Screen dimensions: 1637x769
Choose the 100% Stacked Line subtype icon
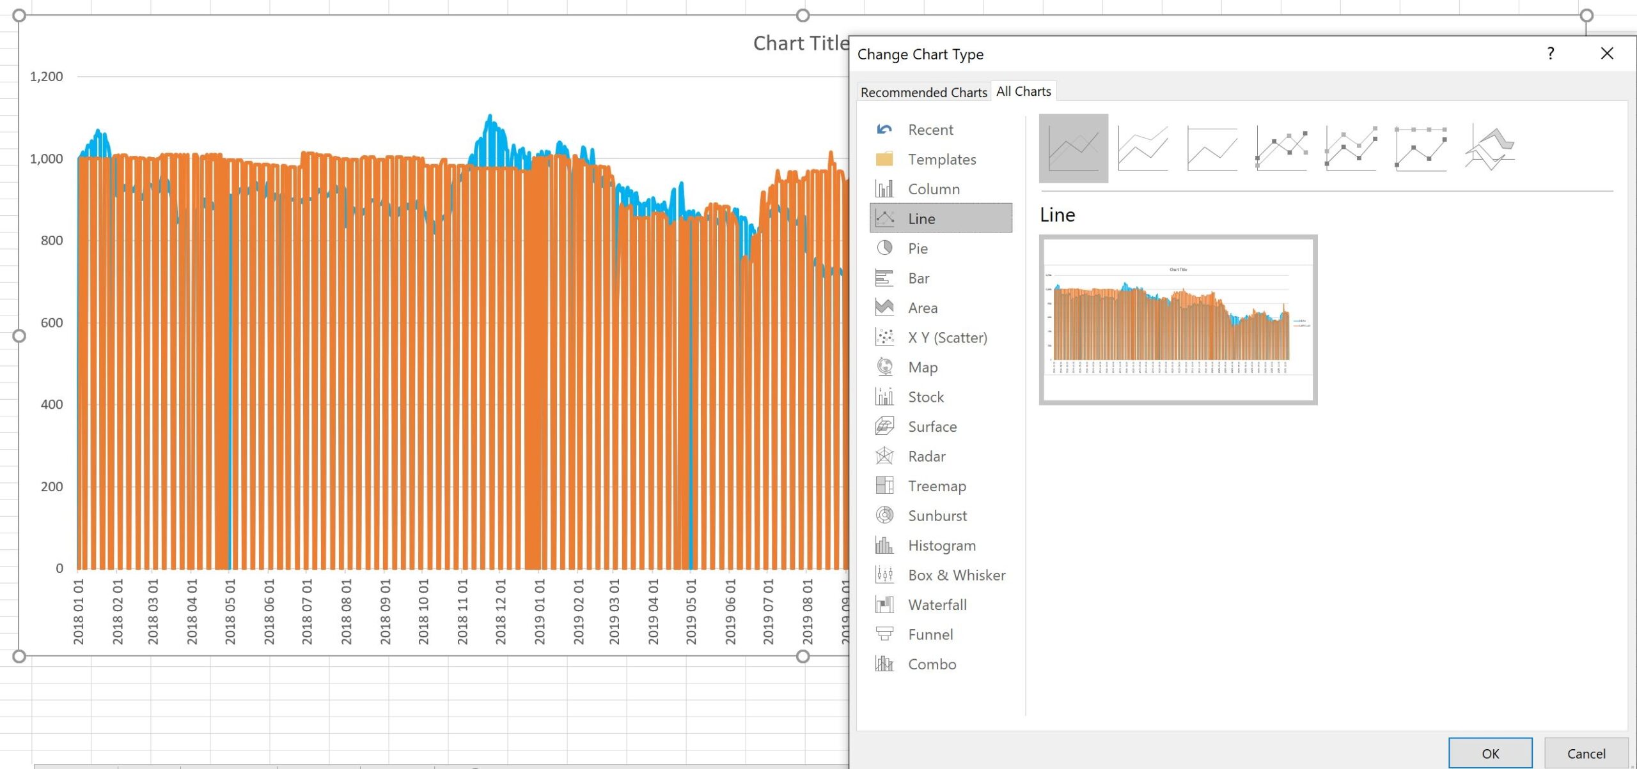coord(1212,148)
